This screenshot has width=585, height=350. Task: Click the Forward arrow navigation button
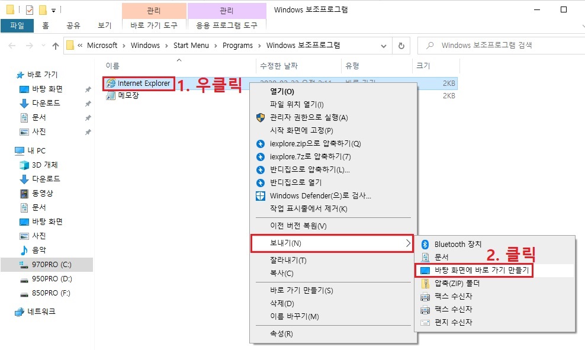coord(29,46)
